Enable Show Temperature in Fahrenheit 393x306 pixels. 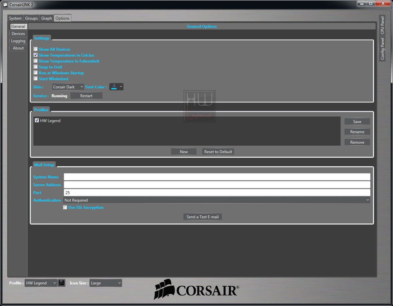coord(36,61)
